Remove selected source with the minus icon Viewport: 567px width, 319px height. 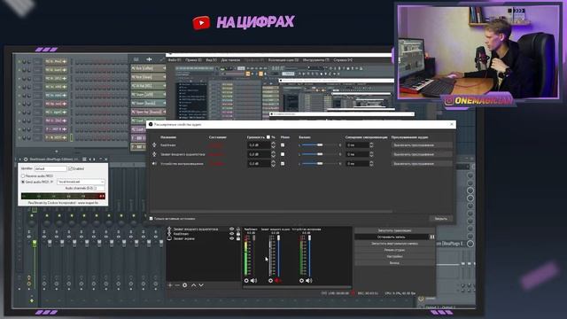click(177, 285)
